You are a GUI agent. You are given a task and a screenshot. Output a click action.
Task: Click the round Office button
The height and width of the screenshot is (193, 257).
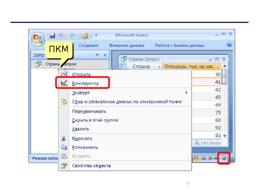point(38,39)
